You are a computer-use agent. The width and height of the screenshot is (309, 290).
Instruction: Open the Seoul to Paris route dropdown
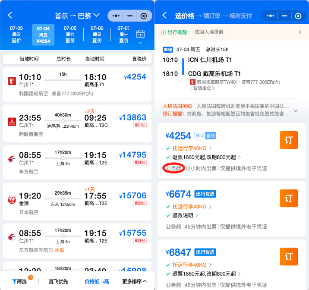pos(77,16)
